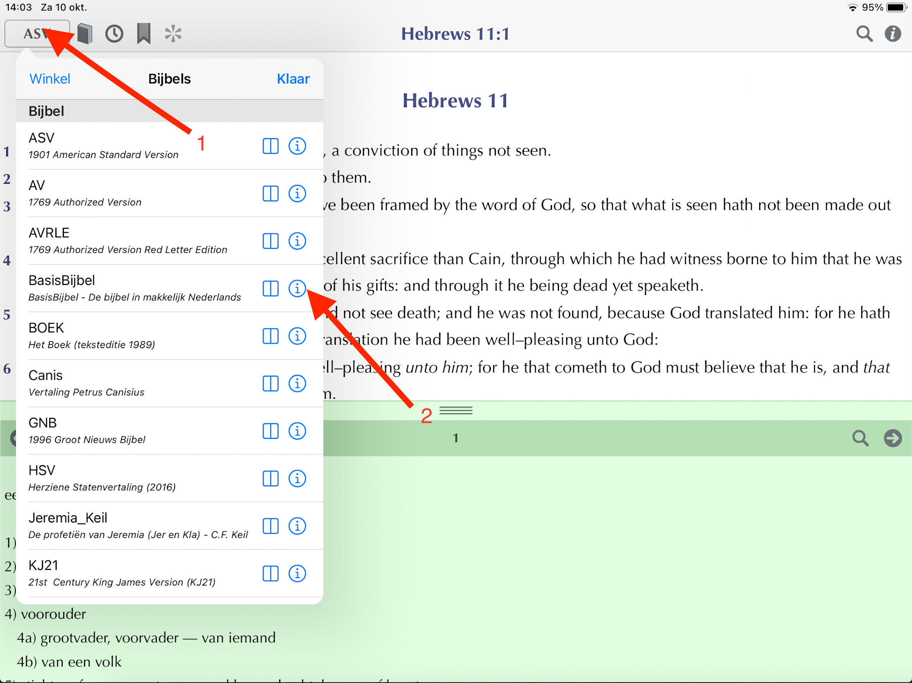Open the history clock icon

click(114, 34)
